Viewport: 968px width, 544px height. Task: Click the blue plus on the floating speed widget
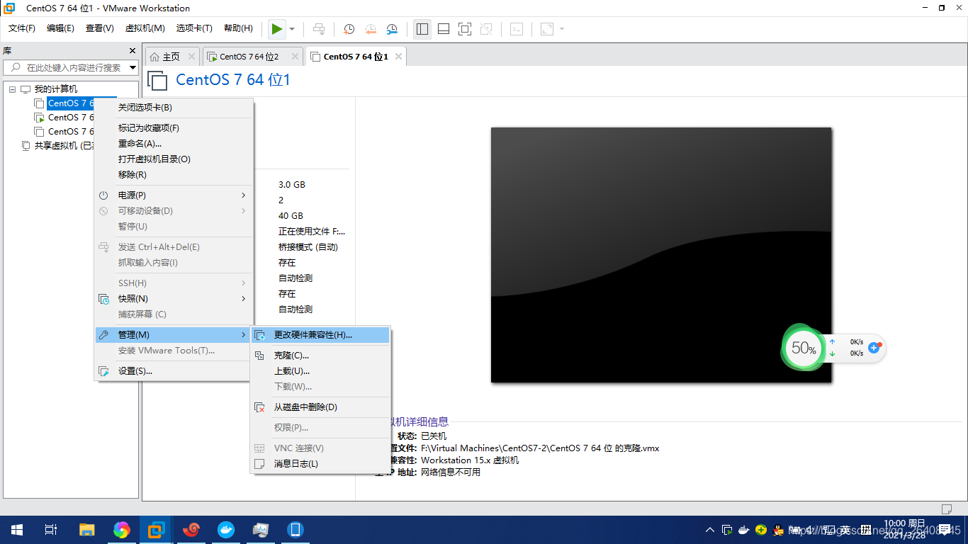874,348
